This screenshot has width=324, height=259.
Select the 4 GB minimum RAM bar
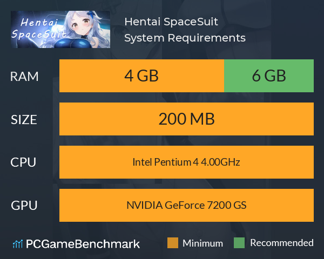(141, 76)
